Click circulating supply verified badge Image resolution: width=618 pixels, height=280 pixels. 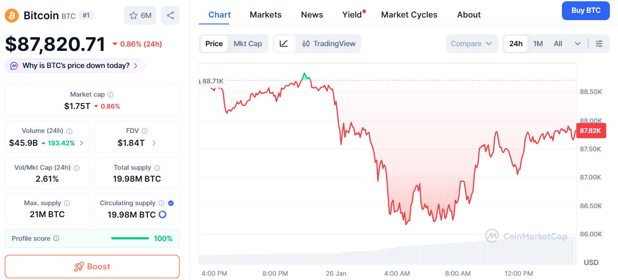pyautogui.click(x=171, y=203)
